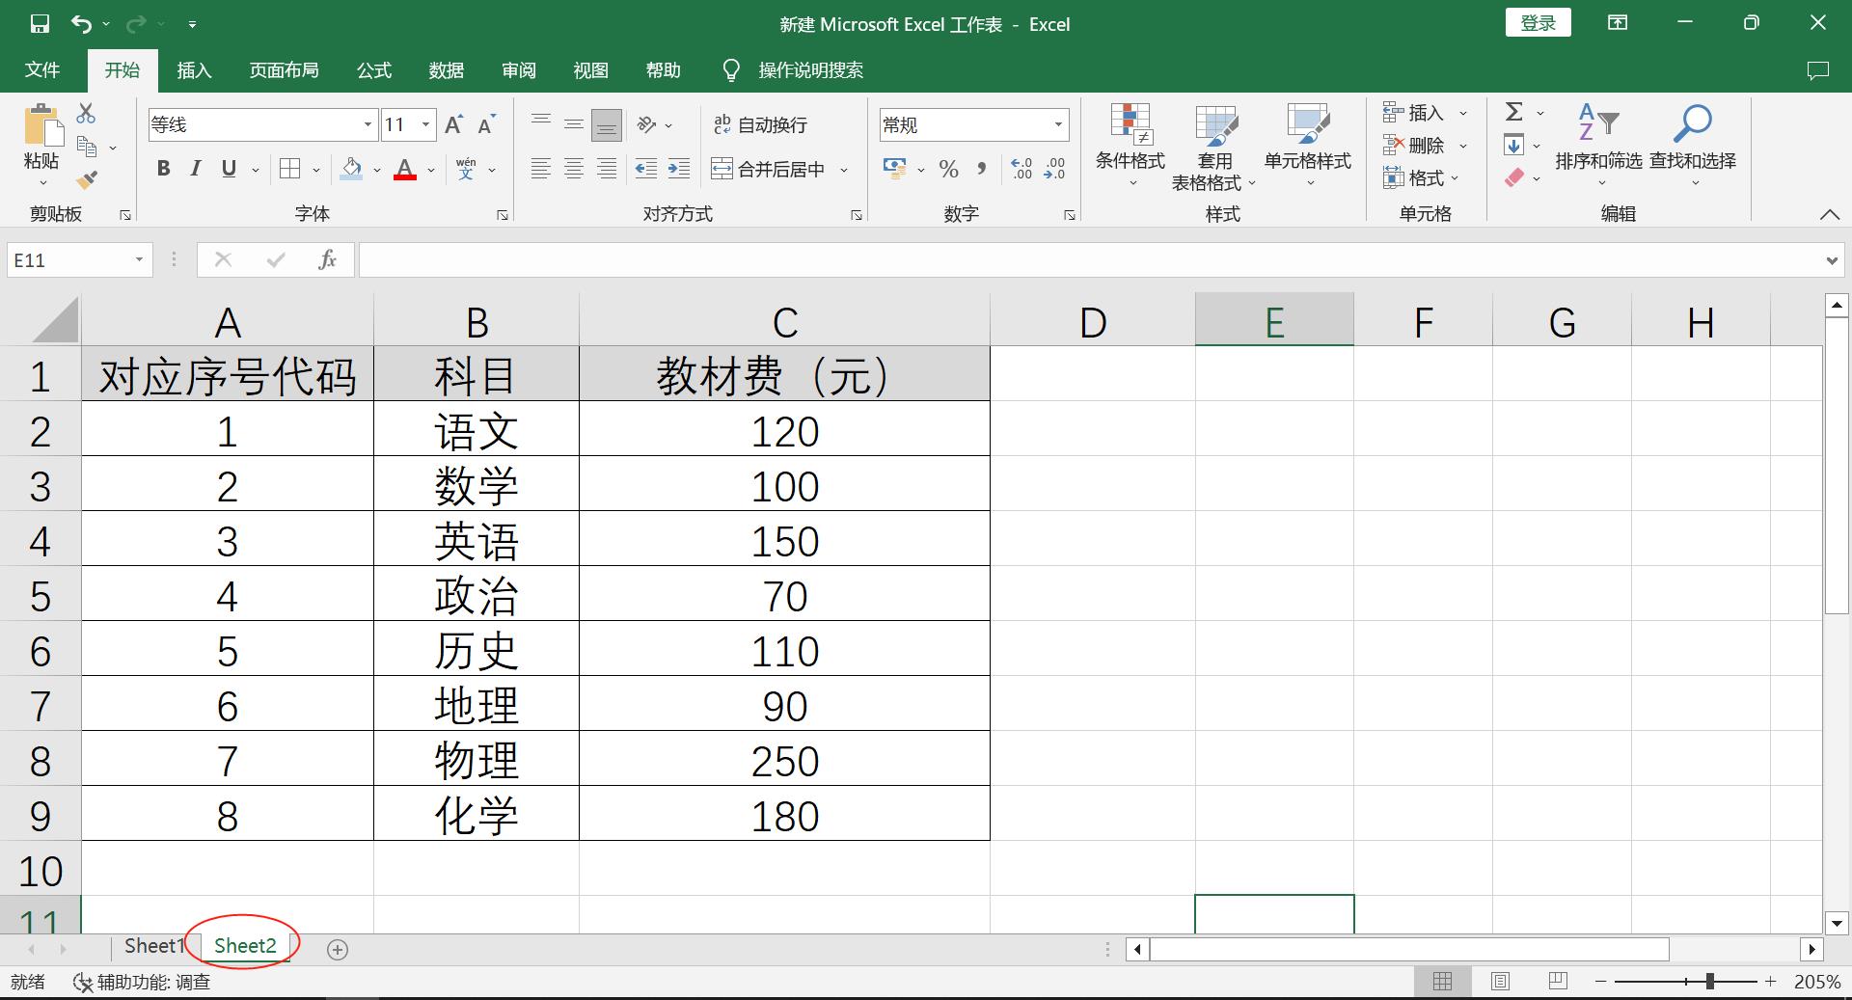This screenshot has width=1852, height=1000.
Task: Click increase indent icon
Action: coord(679,169)
